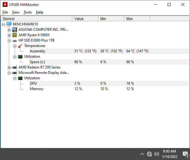Click the Min column header
This screenshot has height=160, width=190.
tap(111, 19)
